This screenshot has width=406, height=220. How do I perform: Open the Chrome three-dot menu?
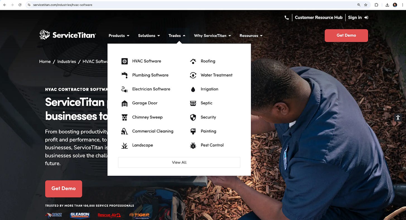click(x=402, y=5)
